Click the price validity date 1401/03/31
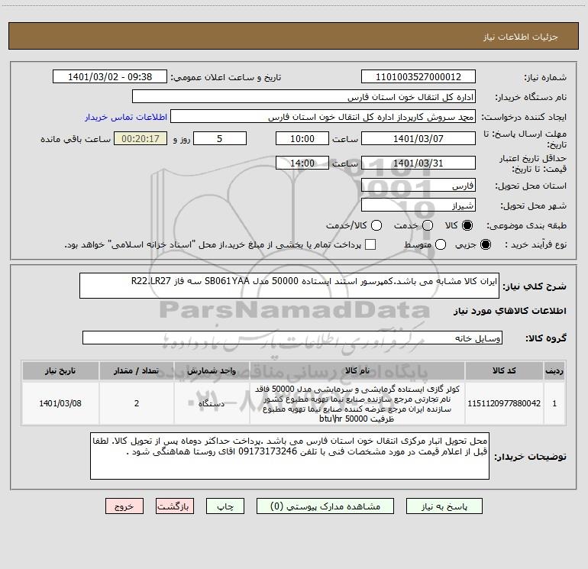 [418, 163]
